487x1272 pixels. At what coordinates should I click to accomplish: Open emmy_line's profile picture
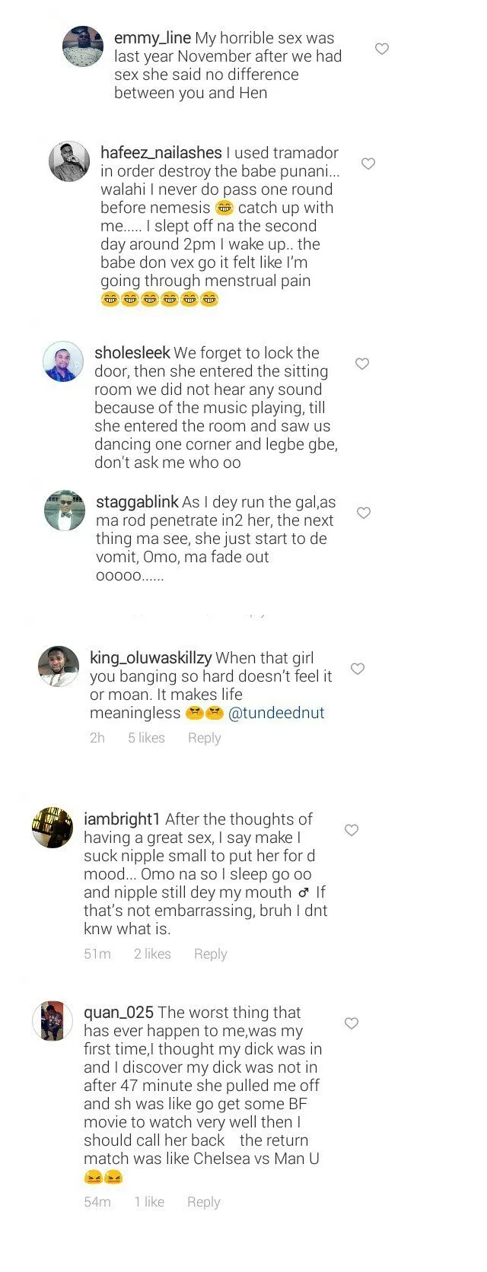tap(82, 46)
